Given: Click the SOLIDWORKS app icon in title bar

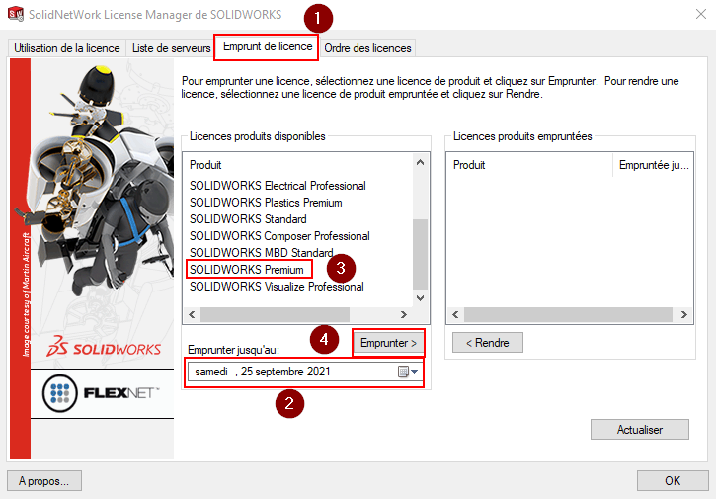Looking at the screenshot, I should click(16, 14).
